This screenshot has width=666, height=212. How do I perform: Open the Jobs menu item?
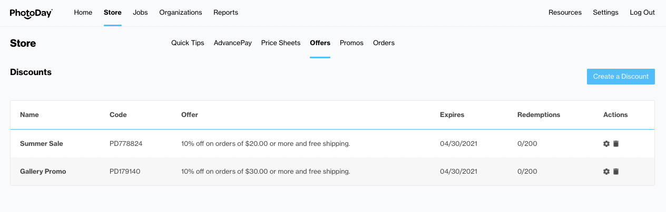[141, 13]
